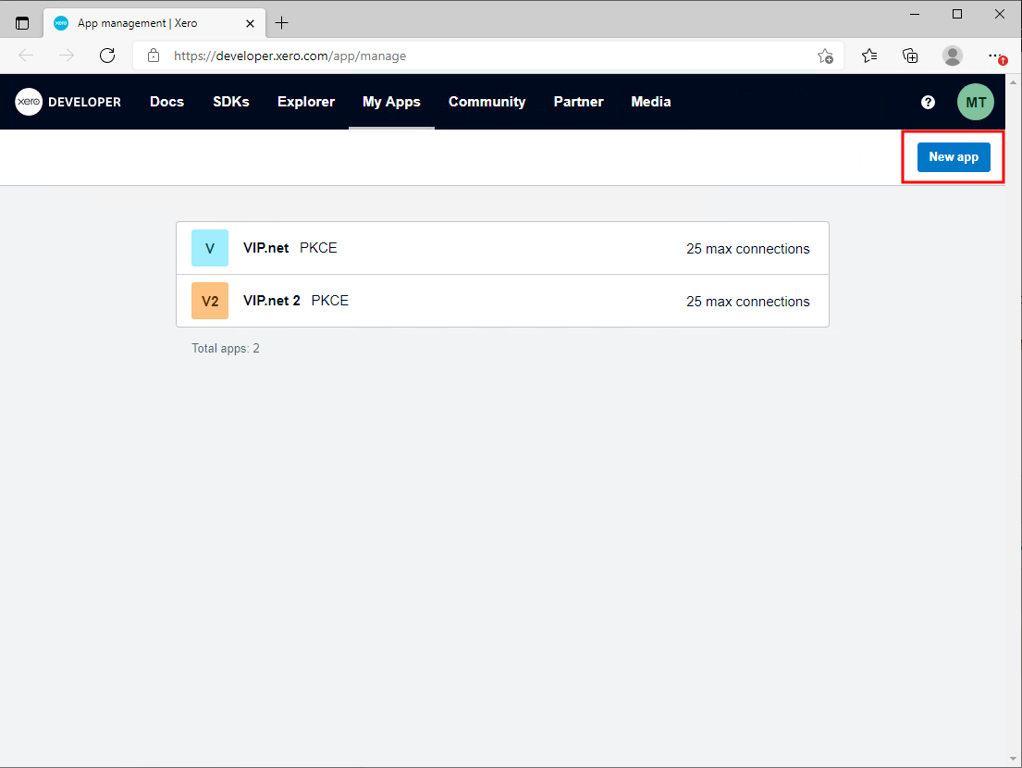Maximize the browser window
The width and height of the screenshot is (1022, 768).
tap(957, 15)
